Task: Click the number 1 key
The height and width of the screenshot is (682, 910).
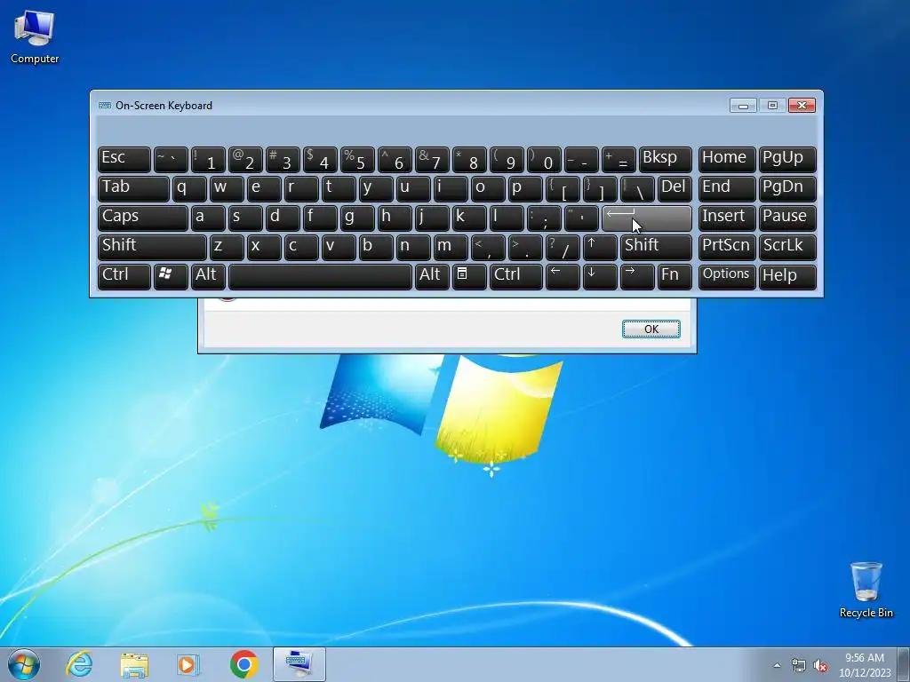Action: (208, 160)
